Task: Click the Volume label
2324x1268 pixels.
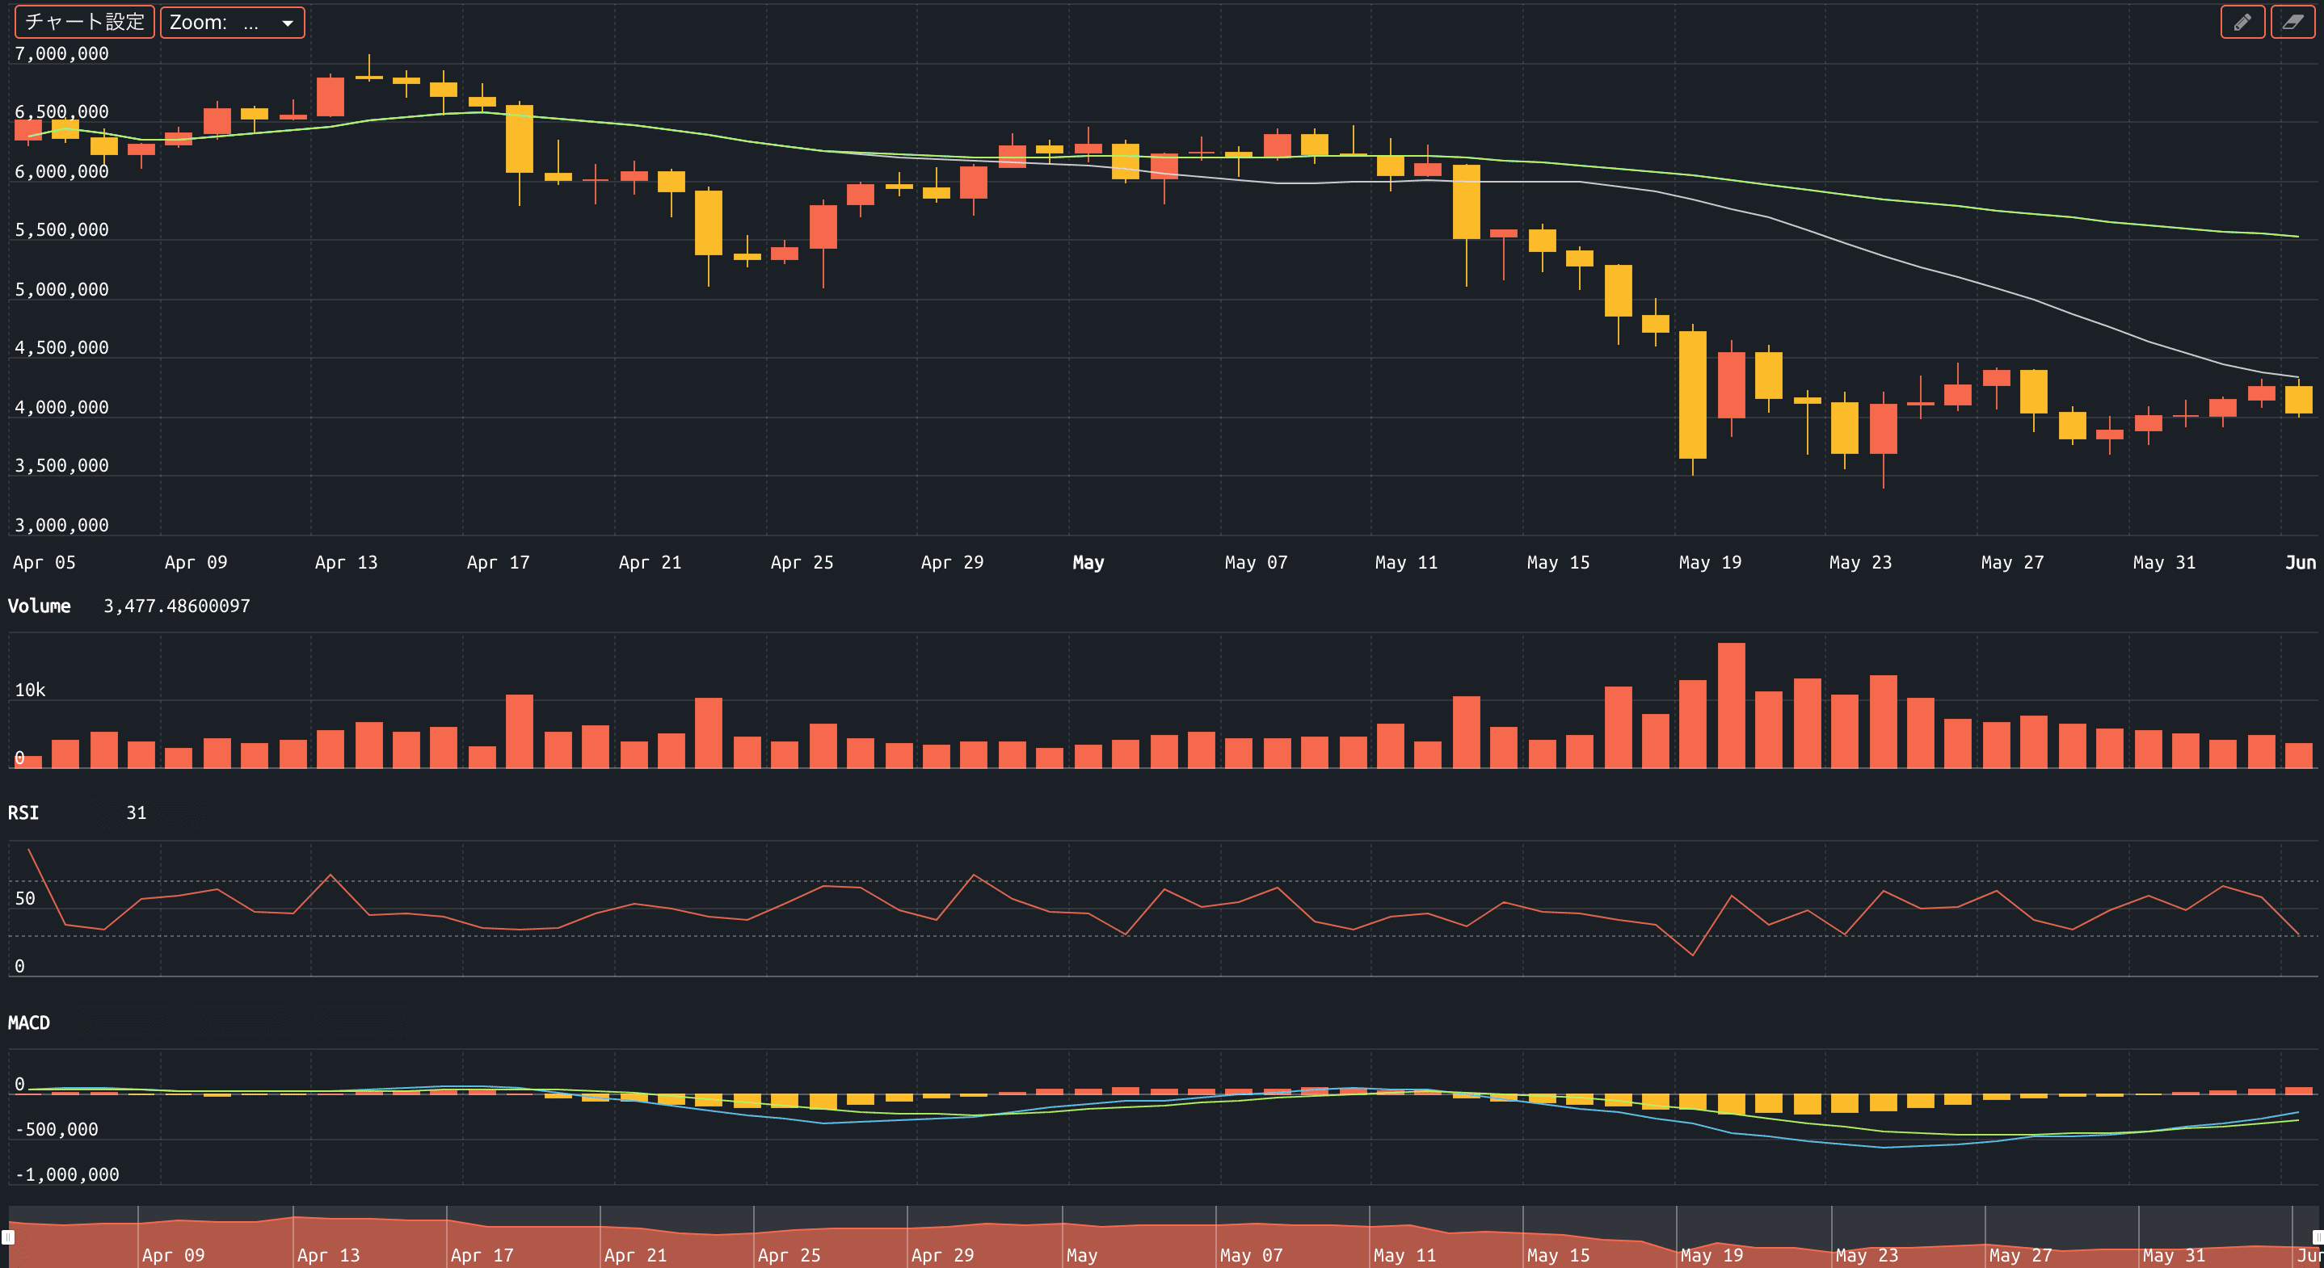Action: [x=39, y=606]
